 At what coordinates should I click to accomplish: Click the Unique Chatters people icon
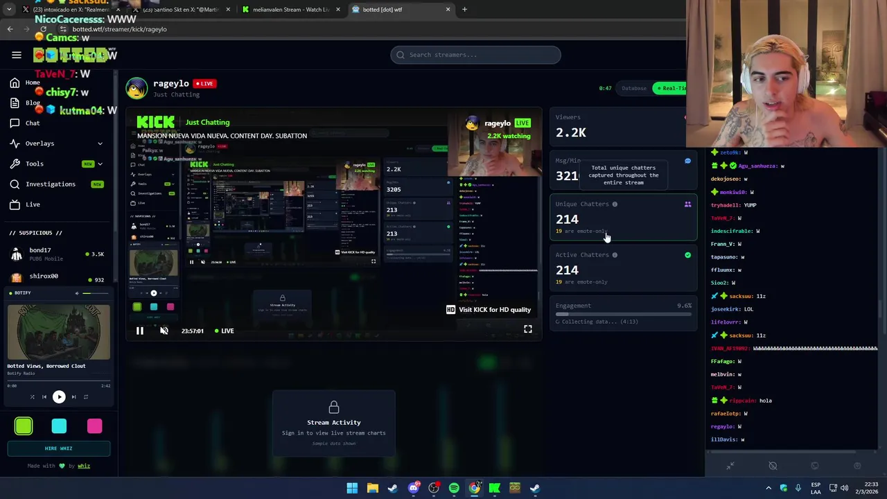coord(687,204)
